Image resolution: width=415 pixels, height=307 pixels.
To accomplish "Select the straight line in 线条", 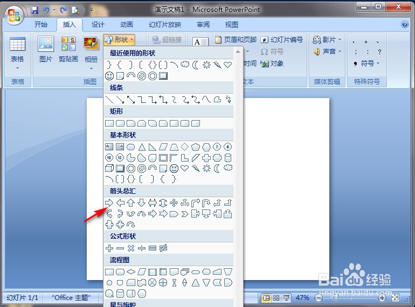I will [109, 100].
